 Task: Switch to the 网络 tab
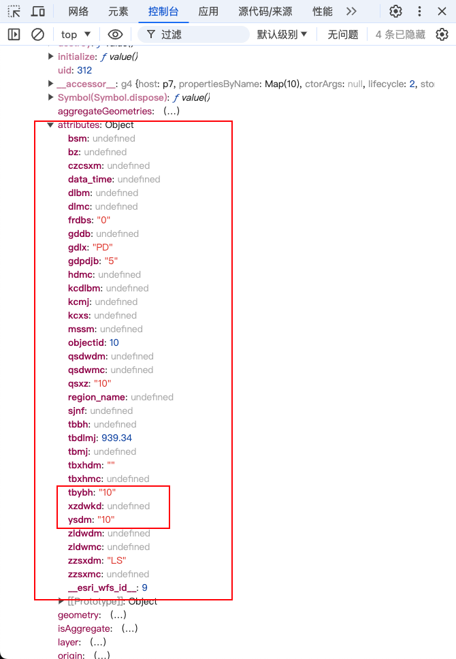coord(79,12)
